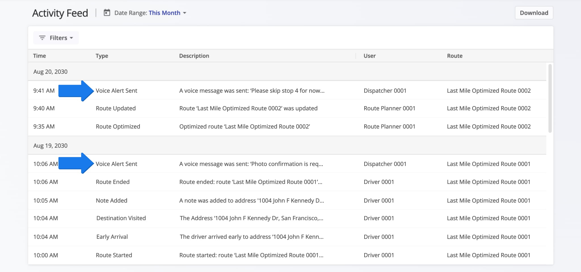
Task: Click the filter lines icon in Filters
Action: coord(42,38)
